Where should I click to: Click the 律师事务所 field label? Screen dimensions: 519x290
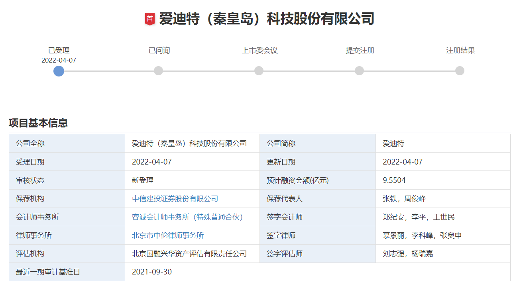[34, 235]
